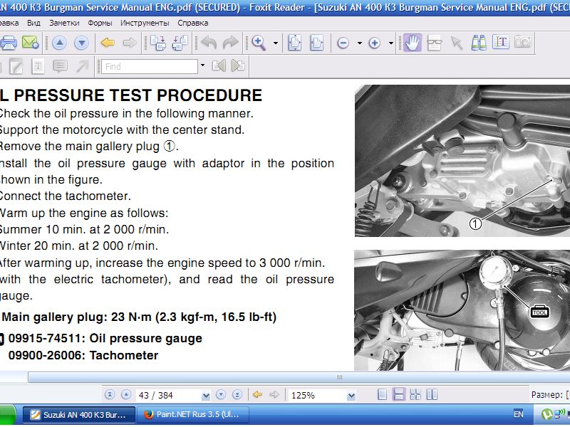Image resolution: width=570 pixels, height=427 pixels.
Task: Click inside the Find search field
Action: 150,66
